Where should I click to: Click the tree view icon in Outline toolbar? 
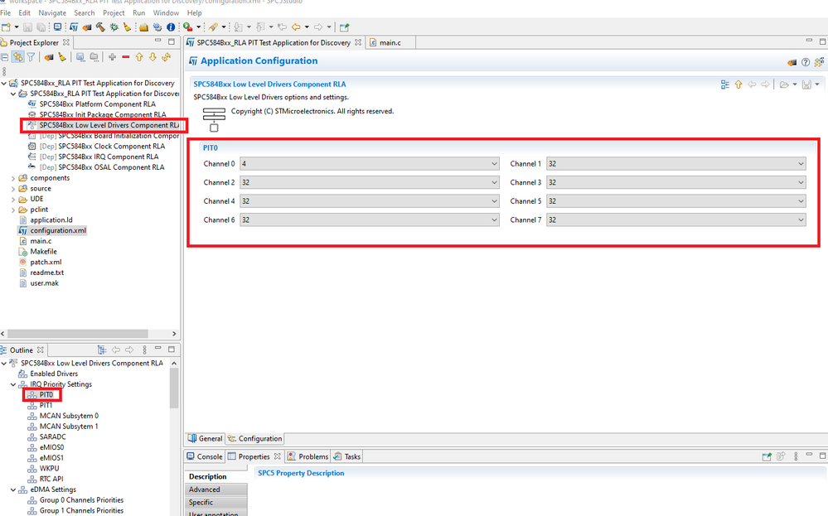[102, 350]
